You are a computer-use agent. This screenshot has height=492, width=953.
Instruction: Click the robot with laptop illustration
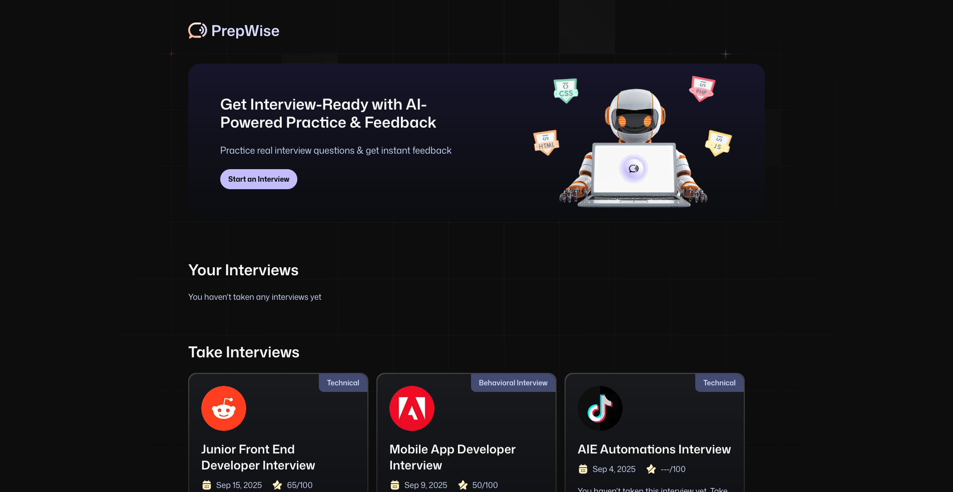tap(634, 148)
